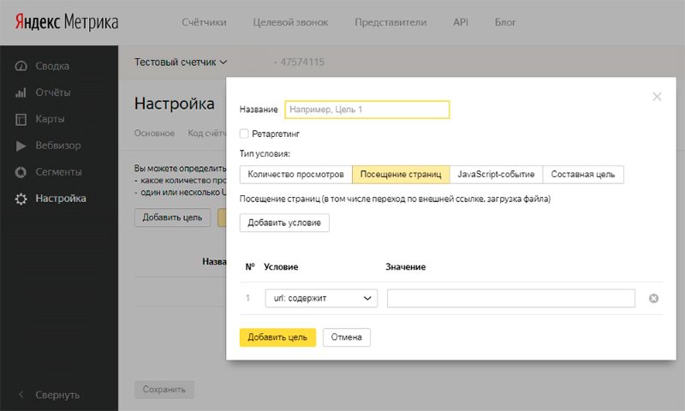
Task: Open the Счётчики top menu
Action: tap(204, 22)
